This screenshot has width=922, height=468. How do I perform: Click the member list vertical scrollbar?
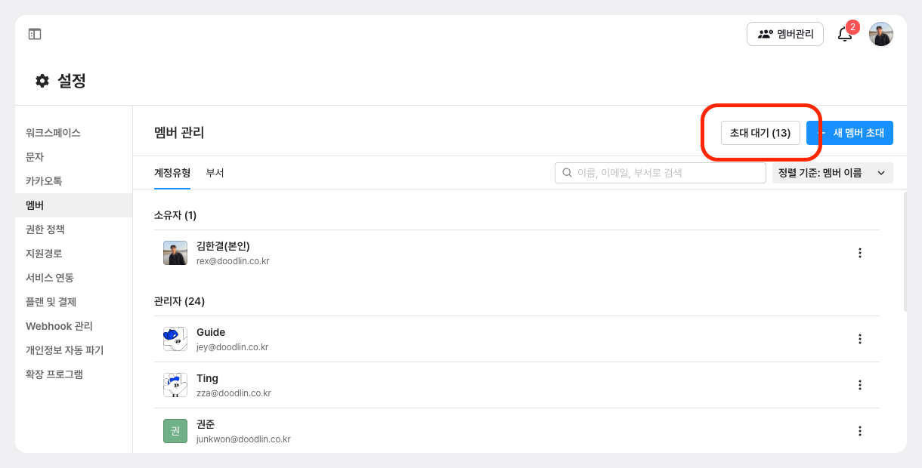[905, 252]
